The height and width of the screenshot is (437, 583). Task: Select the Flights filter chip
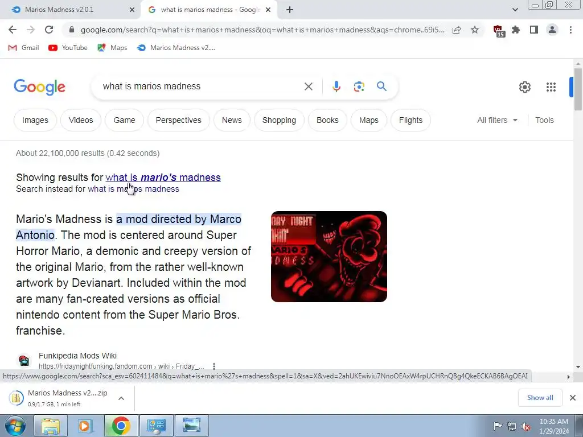coord(410,120)
